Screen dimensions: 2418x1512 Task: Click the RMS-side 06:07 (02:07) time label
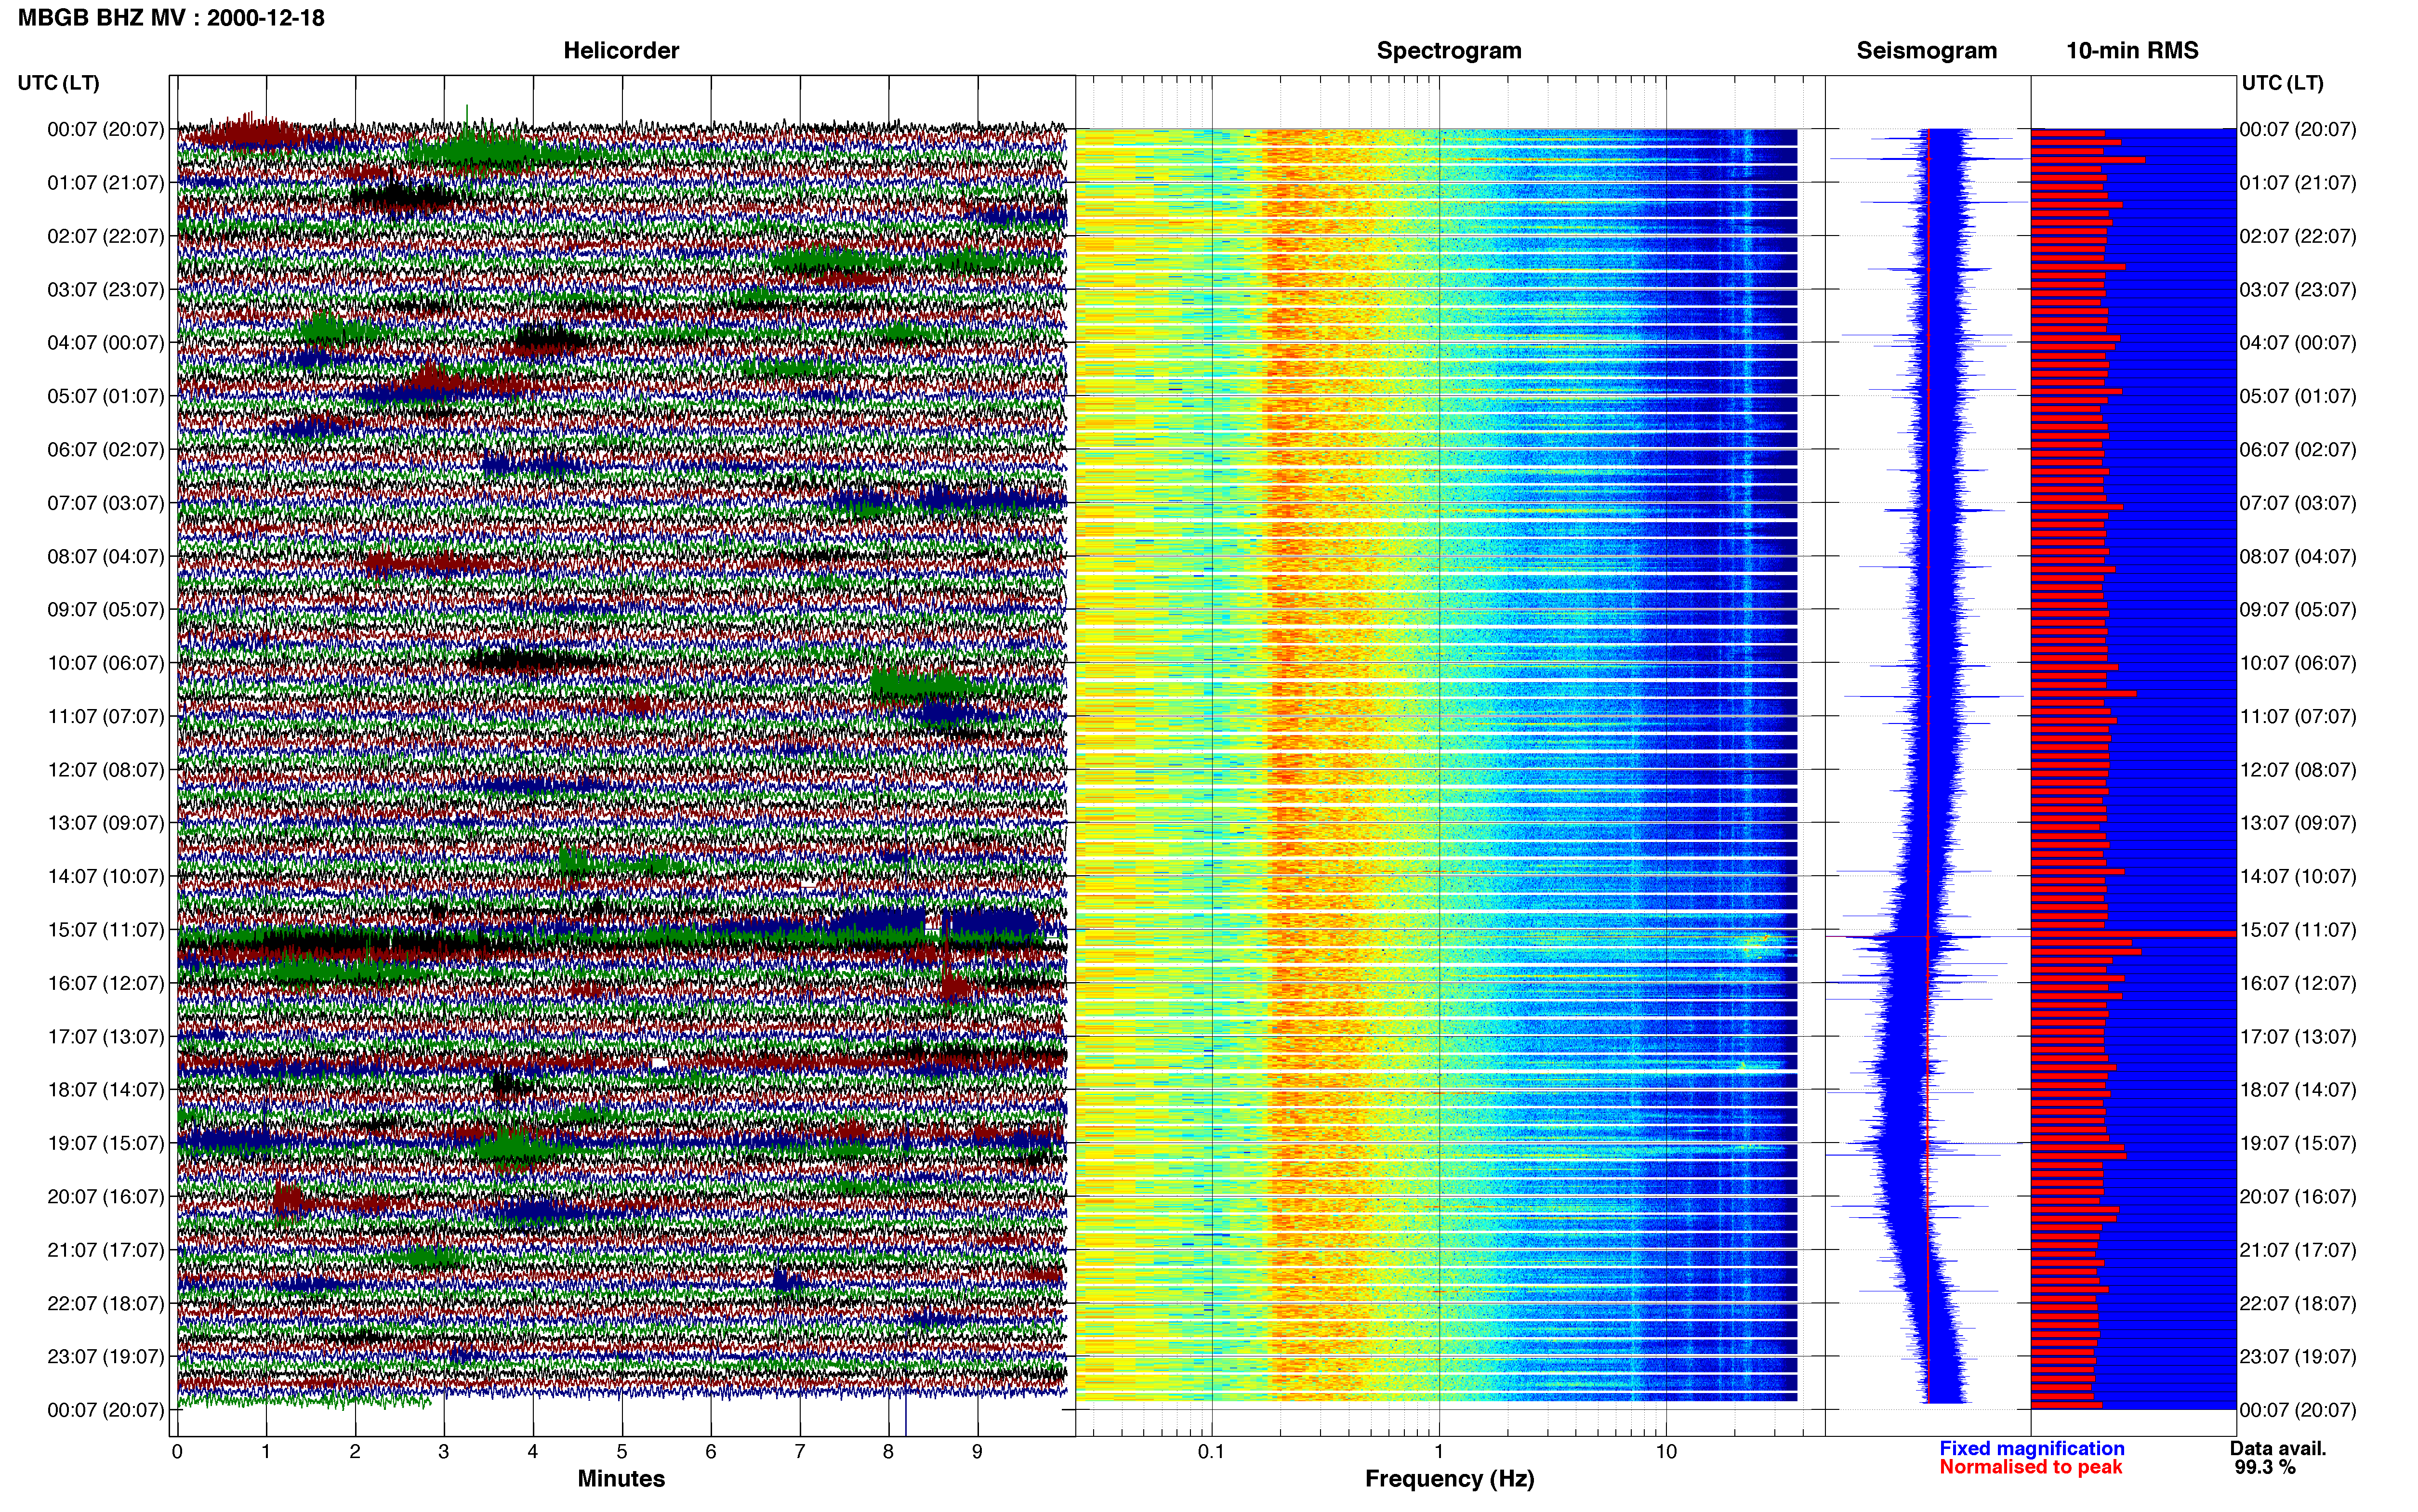click(2298, 450)
